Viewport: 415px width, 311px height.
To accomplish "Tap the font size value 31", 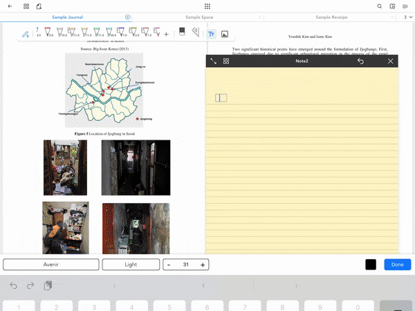I will [186, 265].
